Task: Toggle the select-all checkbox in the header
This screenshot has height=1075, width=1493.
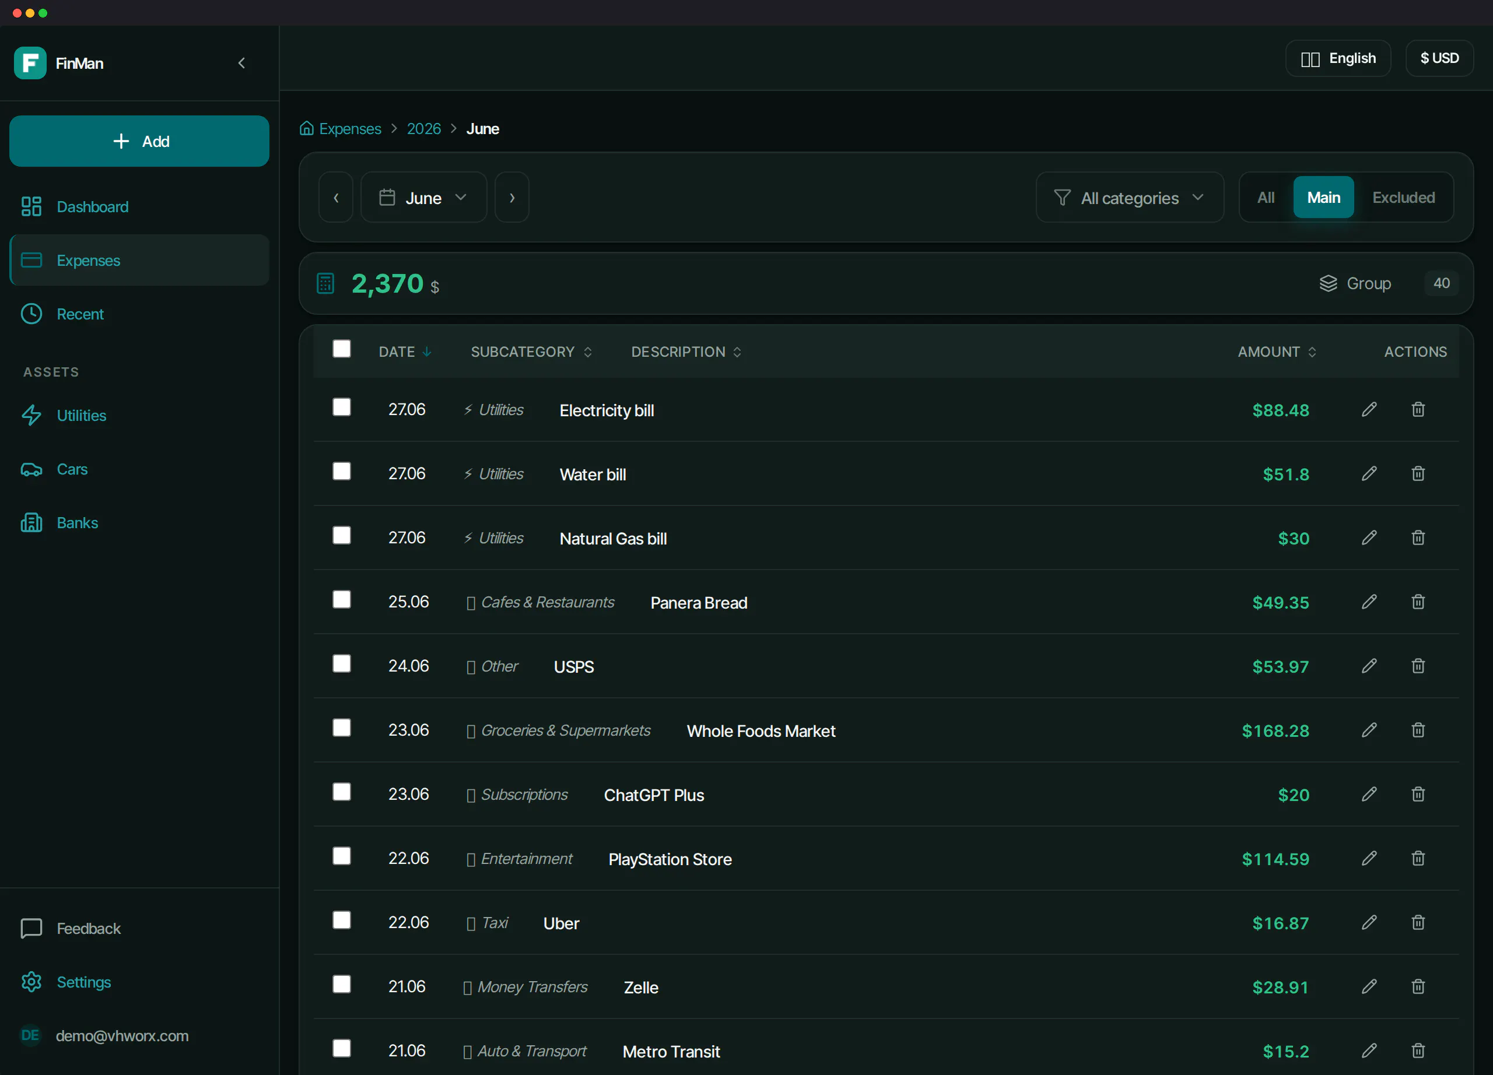Action: pyautogui.click(x=342, y=349)
